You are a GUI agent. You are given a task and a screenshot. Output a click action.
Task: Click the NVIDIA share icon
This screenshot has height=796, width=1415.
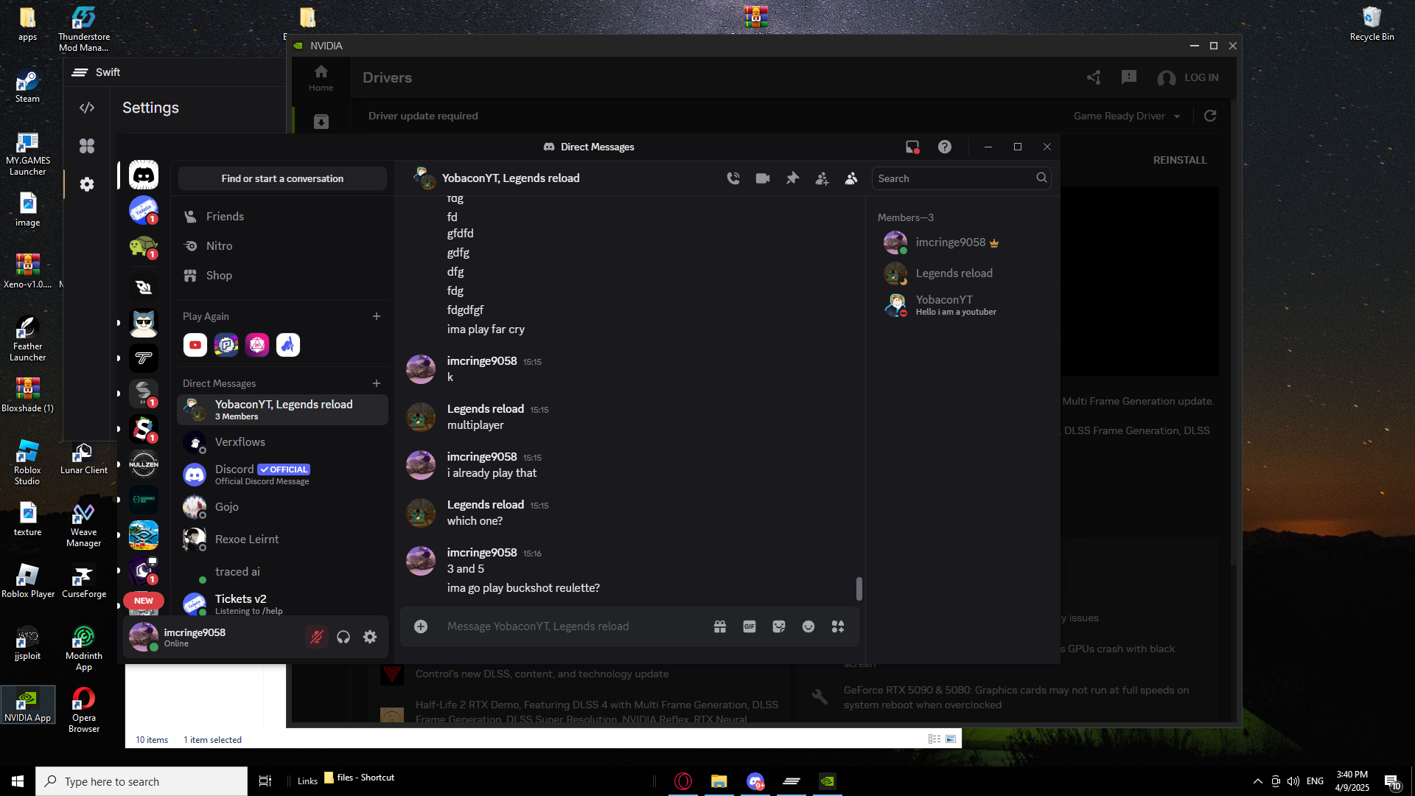1094,77
